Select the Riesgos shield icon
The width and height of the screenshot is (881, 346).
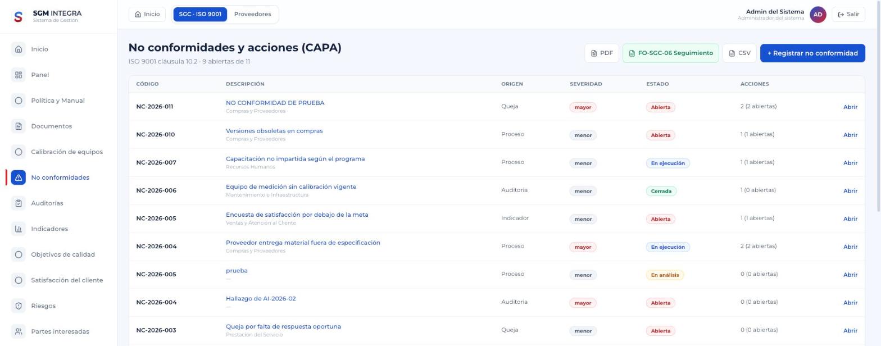(19, 306)
